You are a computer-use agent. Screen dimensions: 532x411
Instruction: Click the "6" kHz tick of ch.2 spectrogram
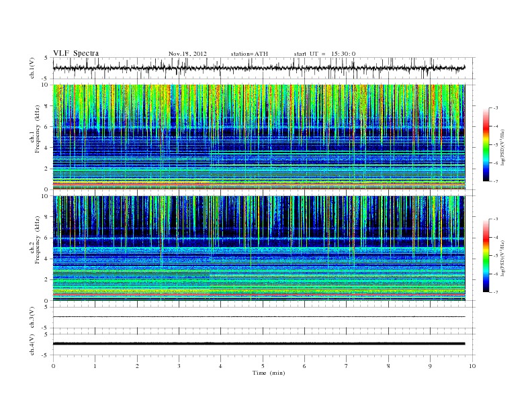point(47,238)
